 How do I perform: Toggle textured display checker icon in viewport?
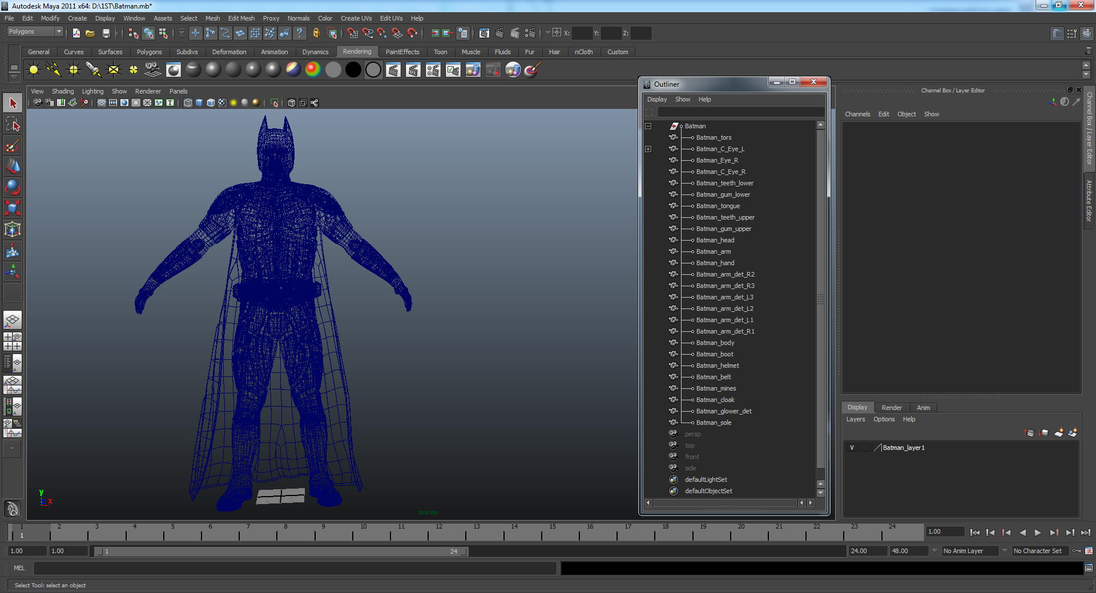[x=222, y=103]
